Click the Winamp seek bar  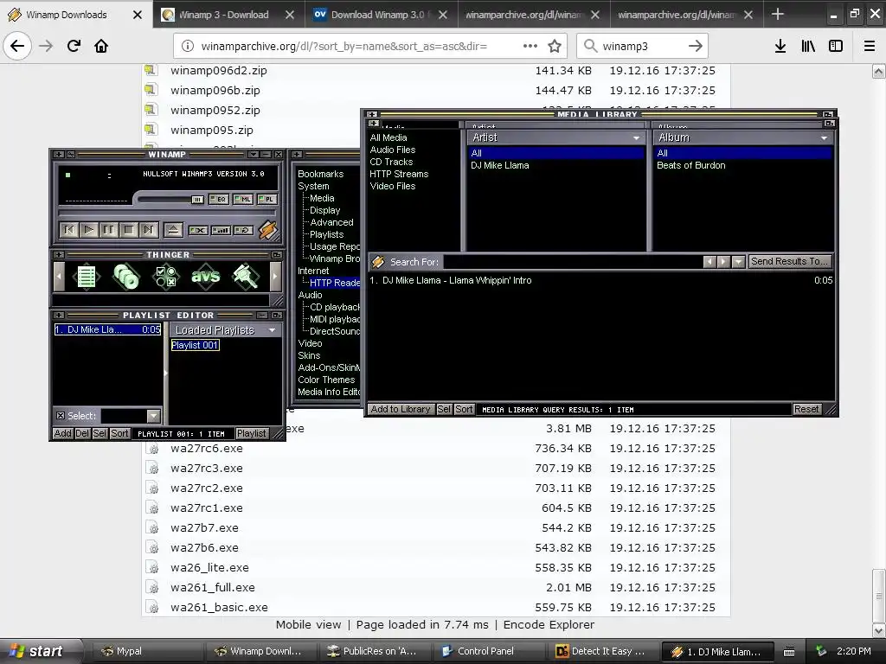coord(167,213)
